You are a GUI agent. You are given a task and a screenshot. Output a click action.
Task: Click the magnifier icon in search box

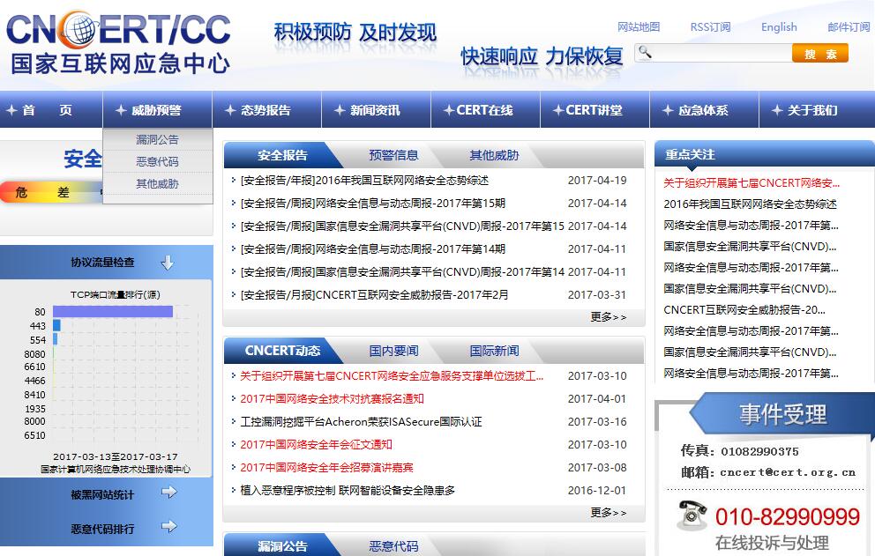click(x=645, y=52)
